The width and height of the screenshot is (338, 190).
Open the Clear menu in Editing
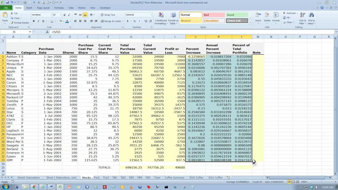click(288, 22)
